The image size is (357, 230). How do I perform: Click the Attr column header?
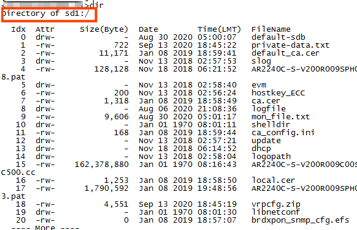45,29
